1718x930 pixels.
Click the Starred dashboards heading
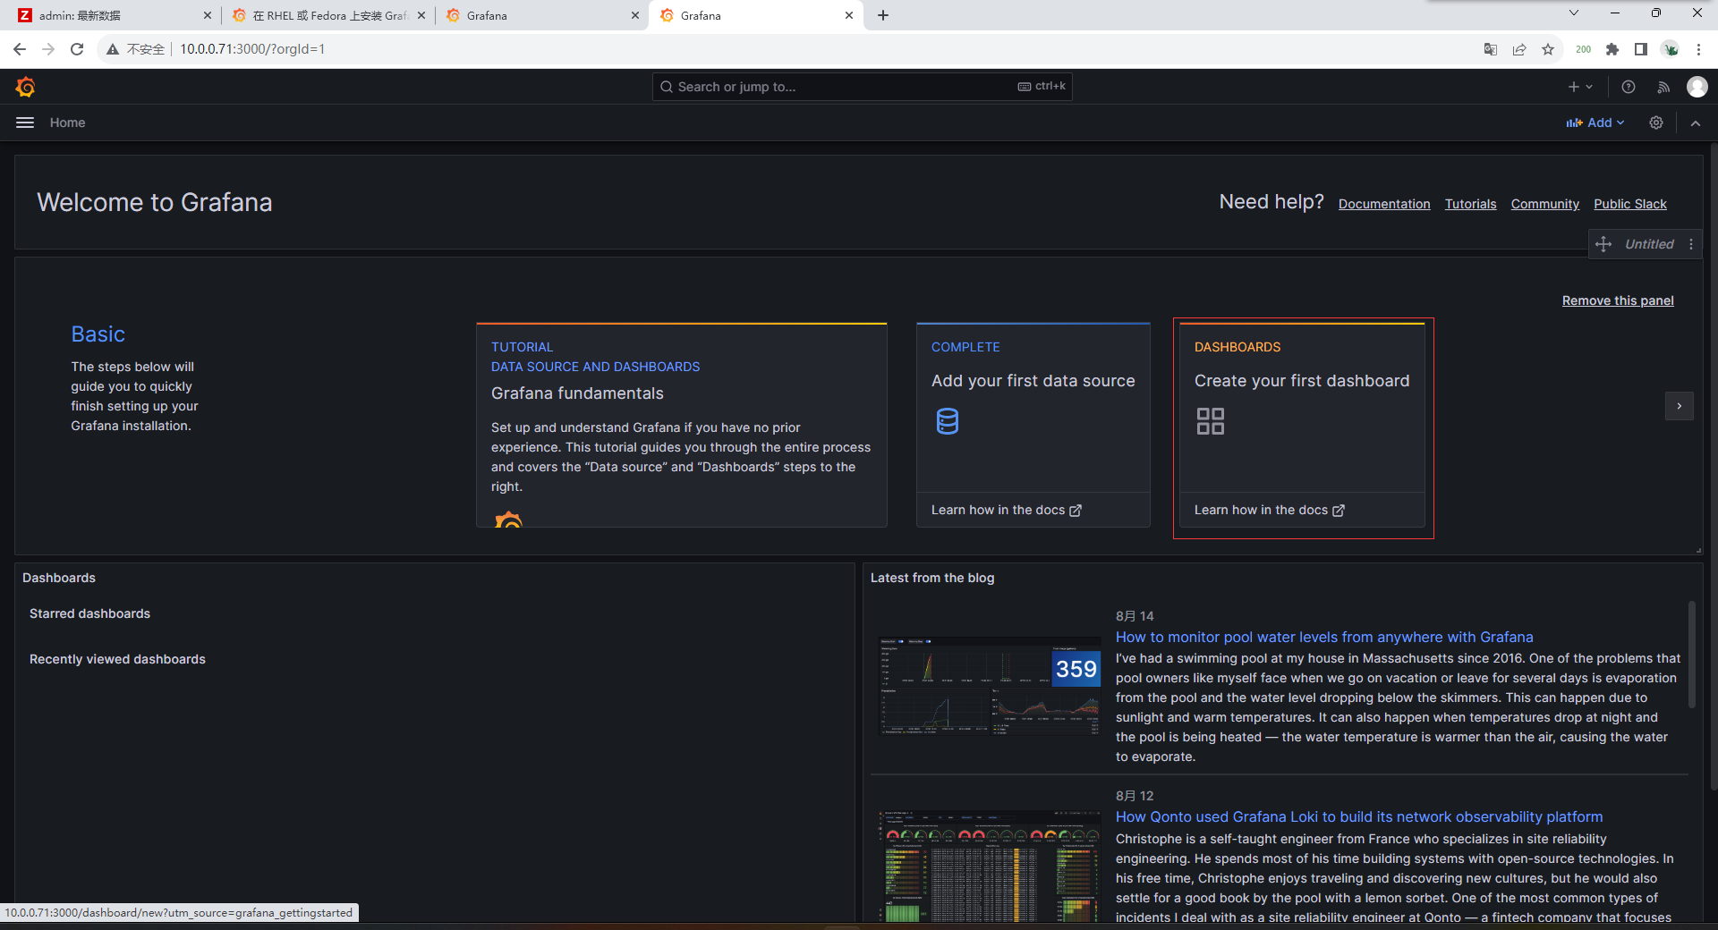coord(89,613)
